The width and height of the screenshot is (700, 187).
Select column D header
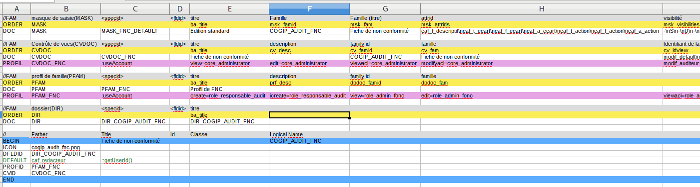(x=179, y=8)
